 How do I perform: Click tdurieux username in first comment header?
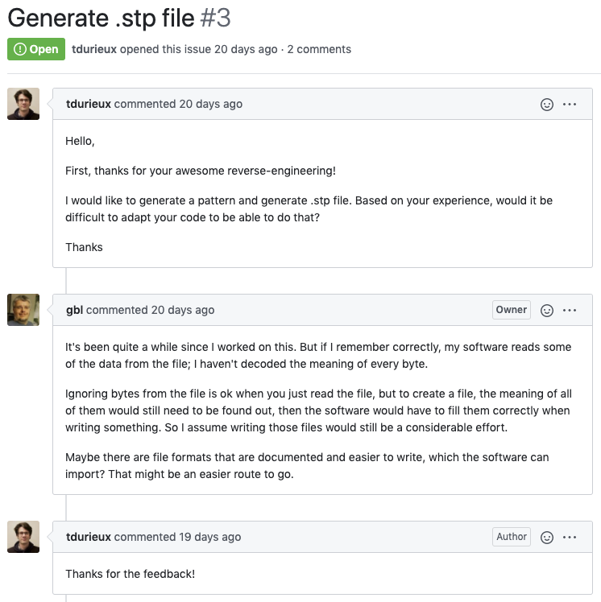click(x=89, y=104)
